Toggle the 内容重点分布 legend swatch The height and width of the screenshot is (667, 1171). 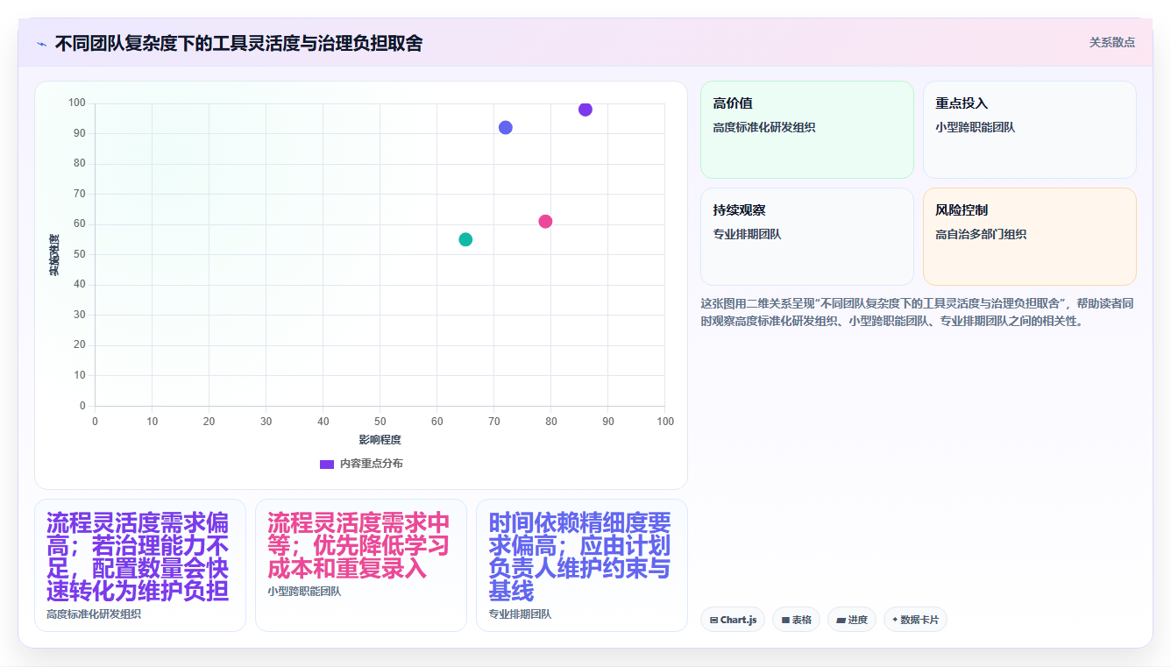(327, 464)
